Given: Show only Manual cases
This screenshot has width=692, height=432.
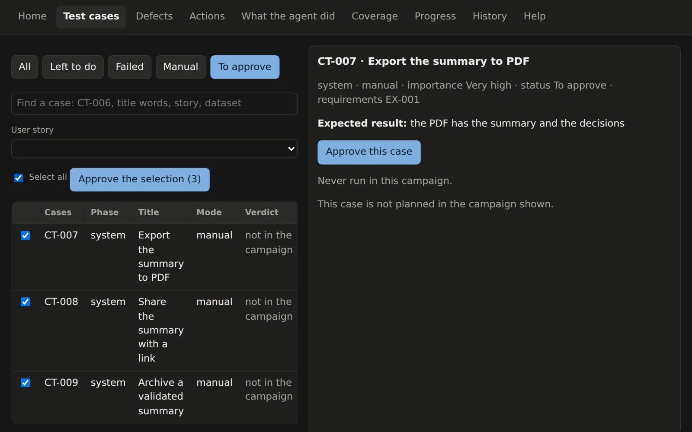Looking at the screenshot, I should coord(181,67).
